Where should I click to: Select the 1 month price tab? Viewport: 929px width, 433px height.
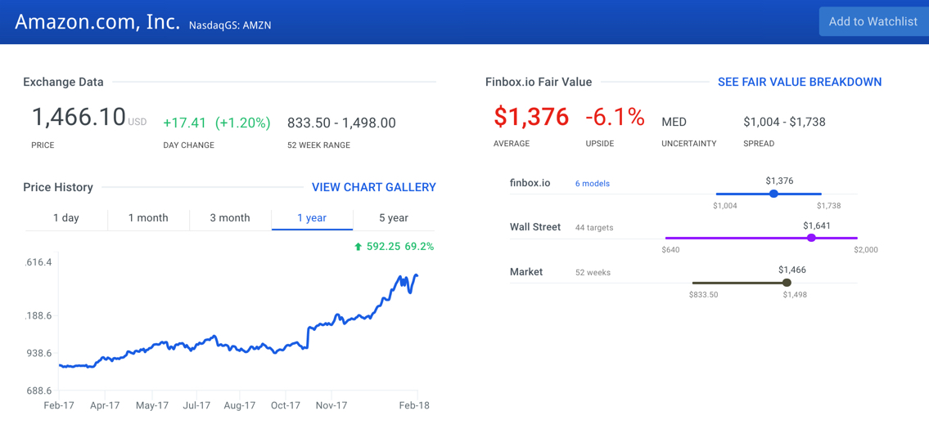pyautogui.click(x=148, y=218)
